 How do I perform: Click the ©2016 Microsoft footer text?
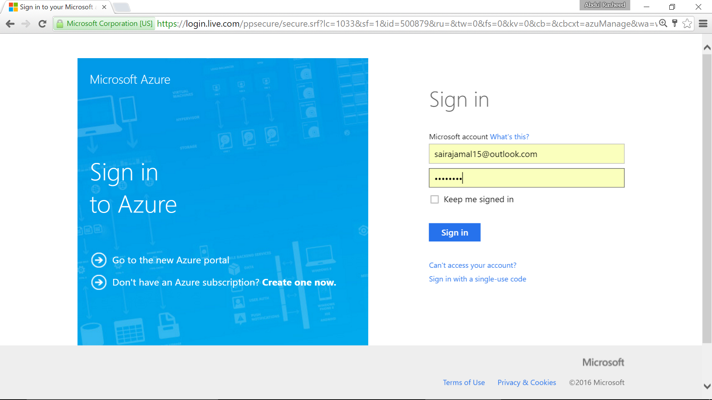click(x=597, y=382)
